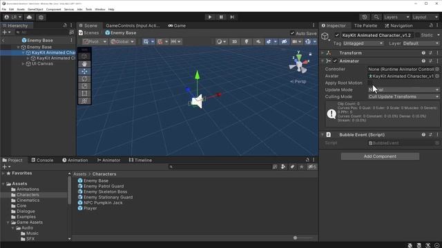Toggle the Animator enabled checkbox
This screenshot has height=248, width=442.
[x=335, y=61]
